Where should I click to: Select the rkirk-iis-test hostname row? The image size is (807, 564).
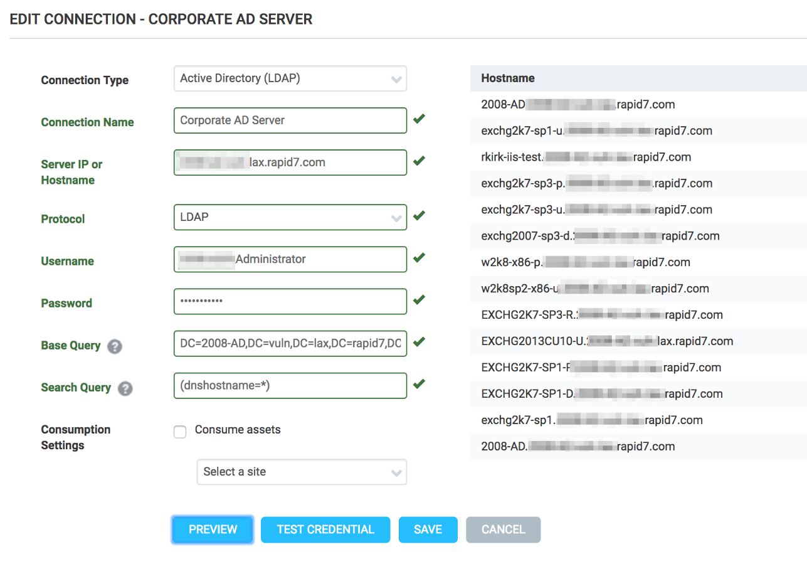586,157
